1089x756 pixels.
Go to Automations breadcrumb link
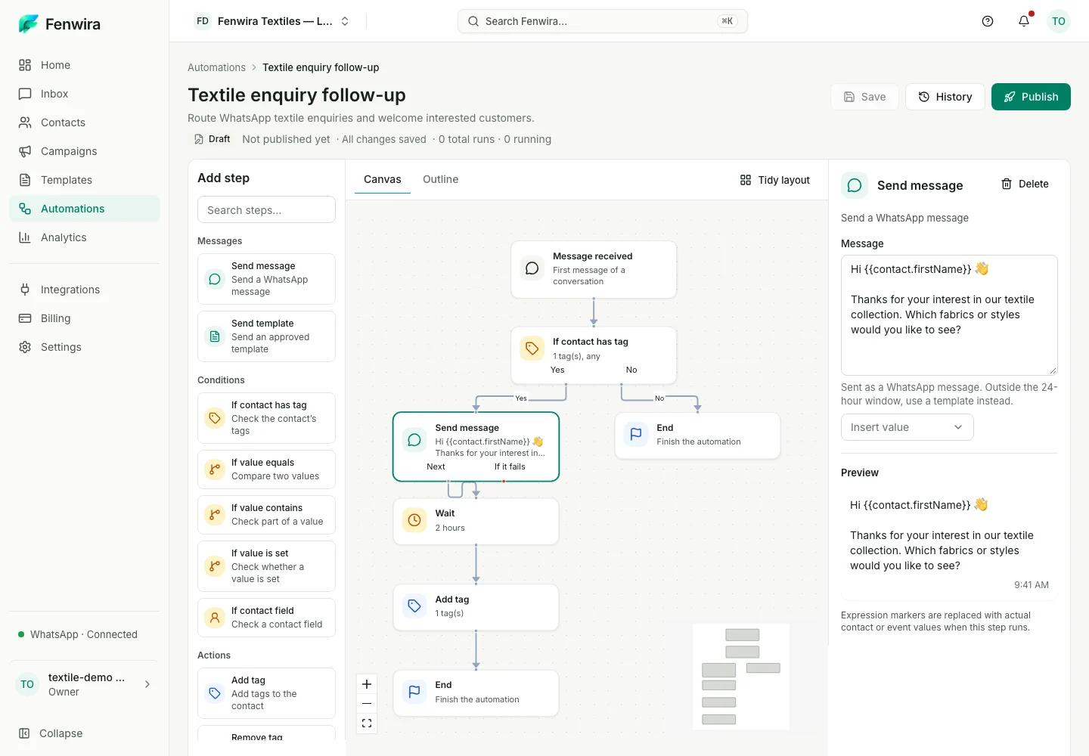coord(216,67)
